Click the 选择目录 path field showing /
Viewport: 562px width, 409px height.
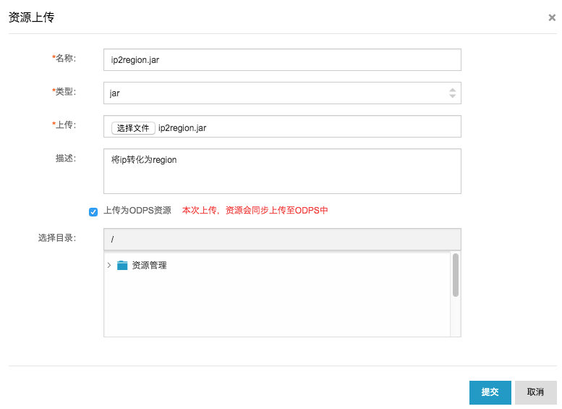282,239
